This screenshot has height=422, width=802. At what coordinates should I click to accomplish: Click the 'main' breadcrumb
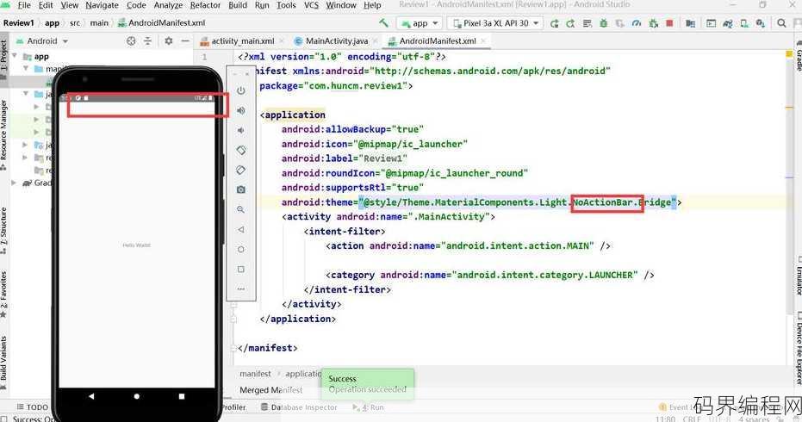pyautogui.click(x=99, y=23)
